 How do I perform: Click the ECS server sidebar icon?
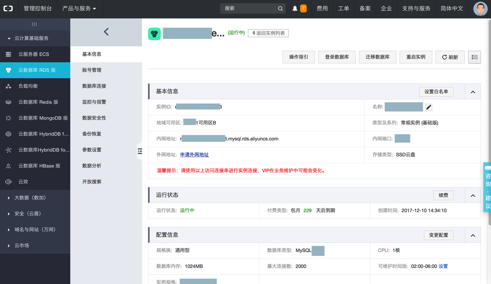click(x=8, y=54)
